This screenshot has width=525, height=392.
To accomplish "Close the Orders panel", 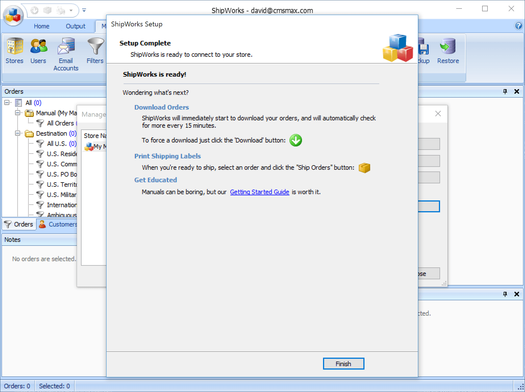I will pos(517,91).
